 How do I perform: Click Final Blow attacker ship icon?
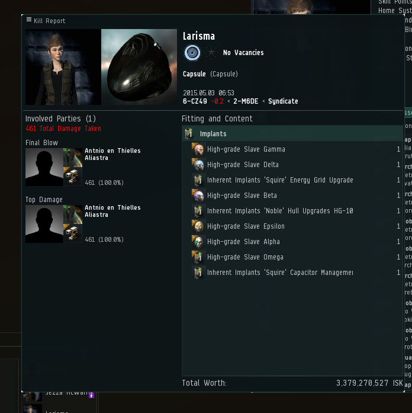[x=73, y=158]
